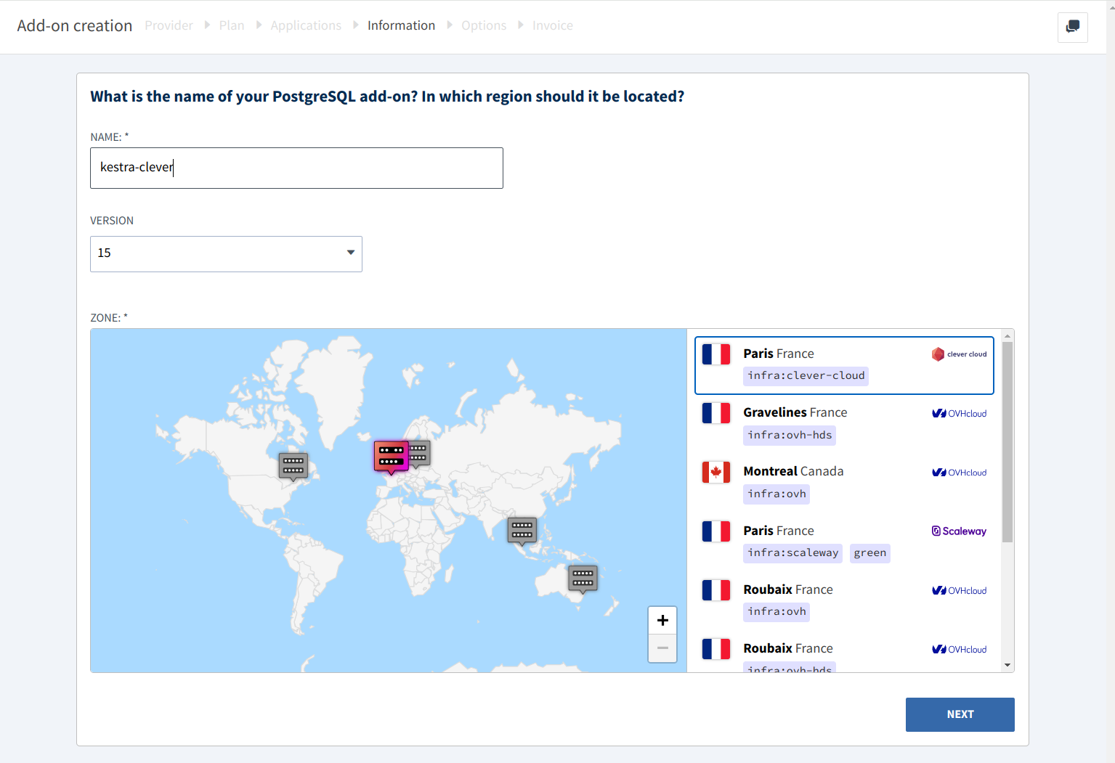Viewport: 1115px width, 763px height.
Task: Click the Montreal server marker on map
Action: point(293,465)
